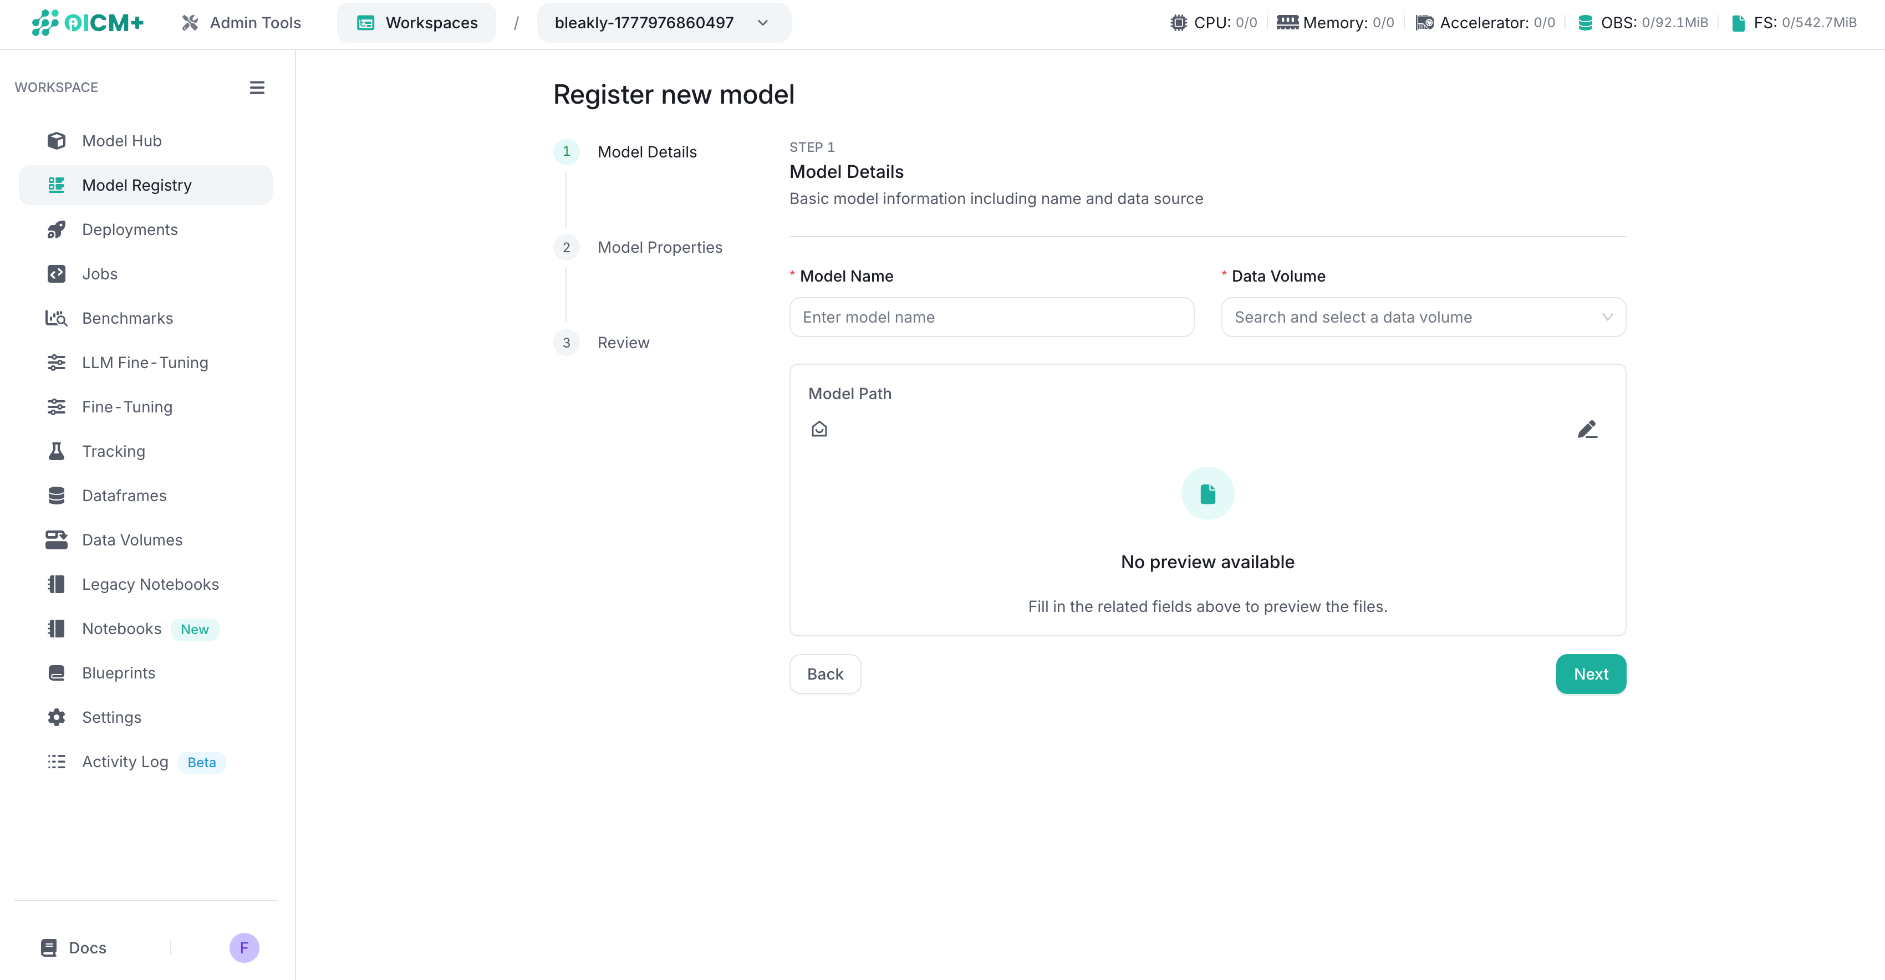Click the 'No preview available' text
The width and height of the screenshot is (1885, 980).
point(1208,562)
